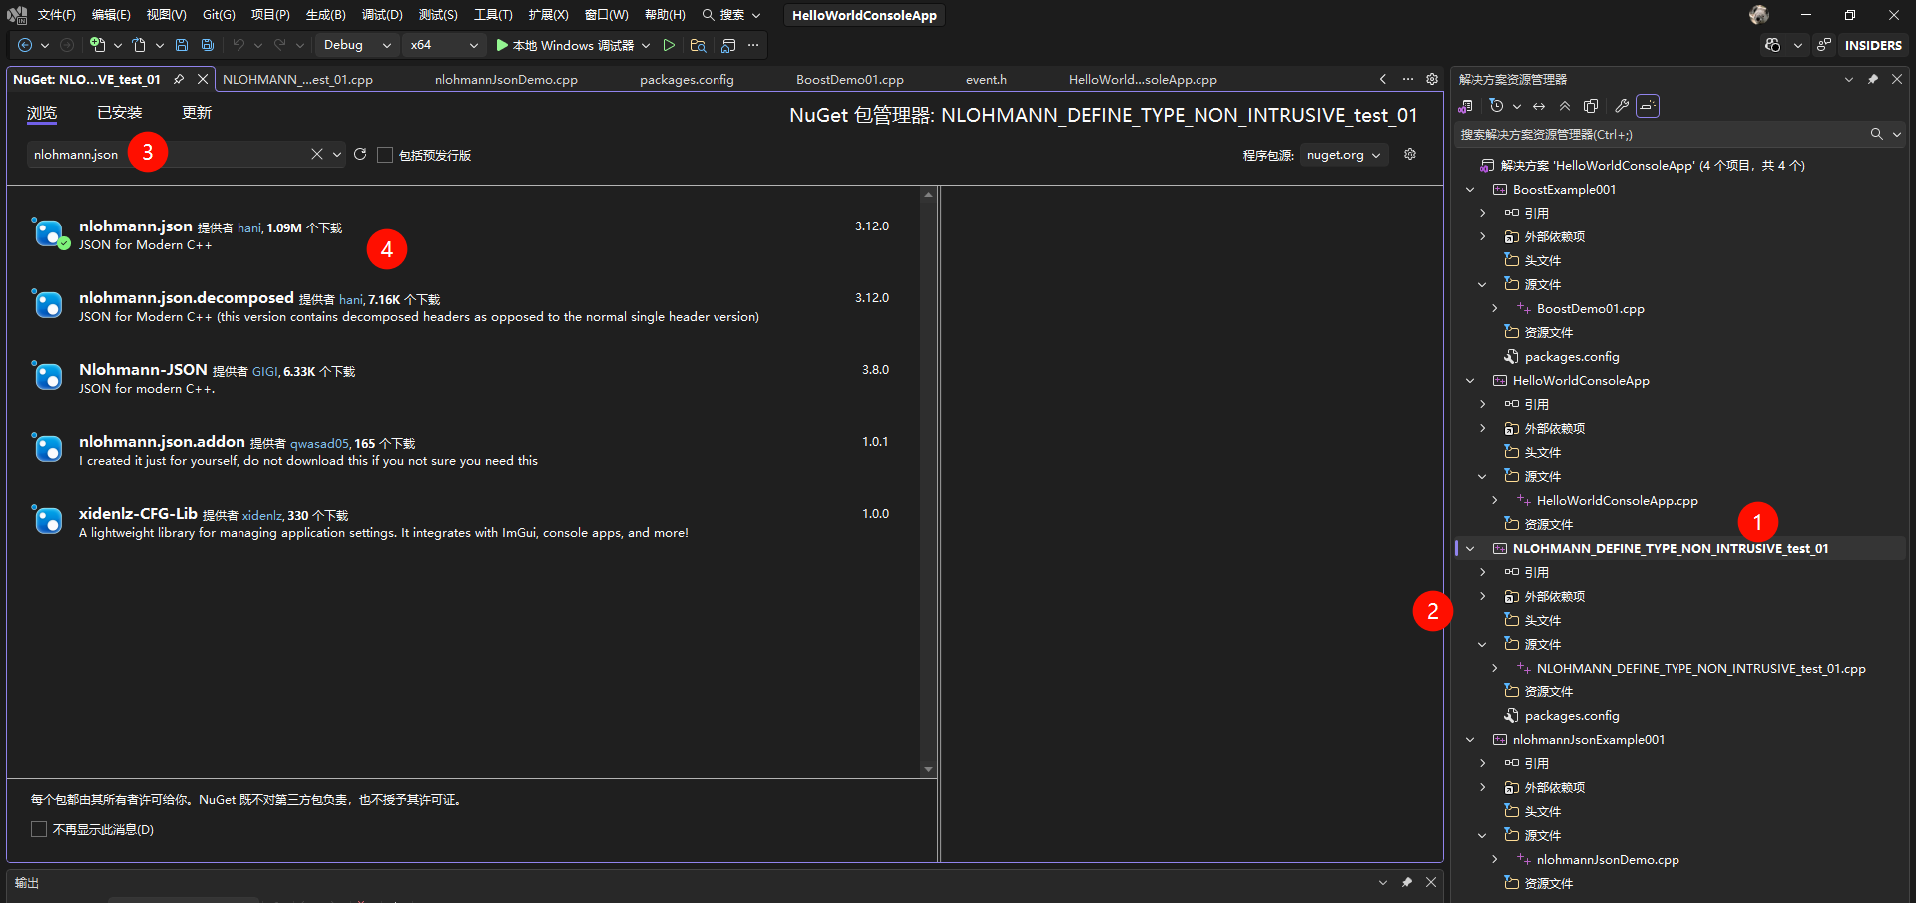Show the open document list dropdown arrow
The height and width of the screenshot is (903, 1916).
[1383, 79]
